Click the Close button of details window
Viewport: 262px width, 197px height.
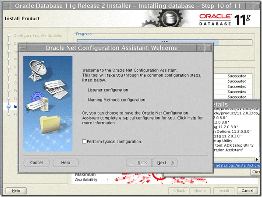tap(256, 172)
